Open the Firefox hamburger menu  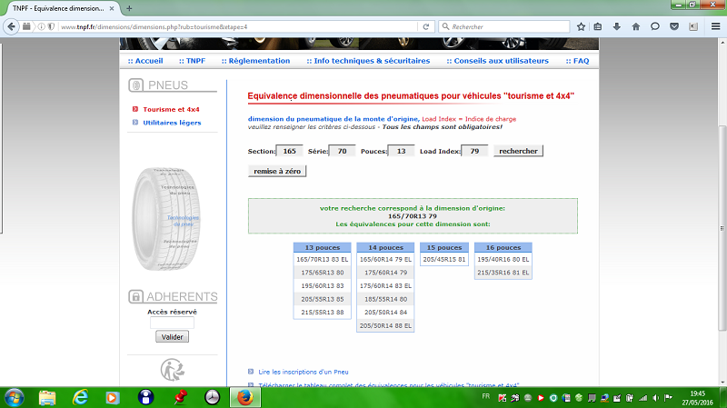714,26
